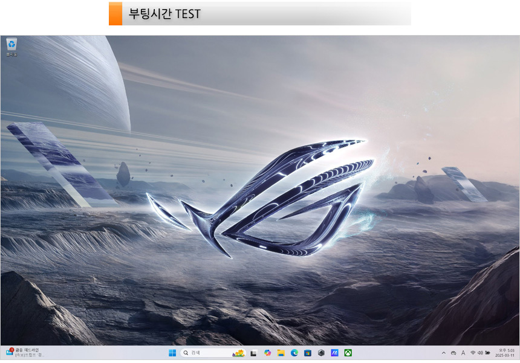Click the battery status icon
This screenshot has height=363, width=520.
pos(487,353)
